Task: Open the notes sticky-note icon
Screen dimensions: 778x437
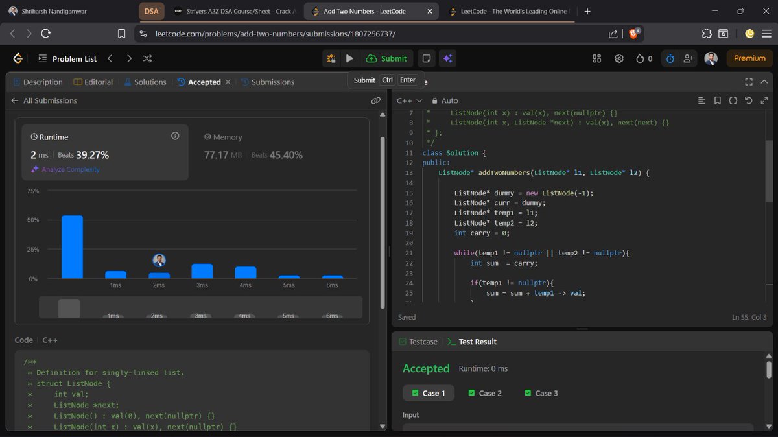Action: point(427,58)
